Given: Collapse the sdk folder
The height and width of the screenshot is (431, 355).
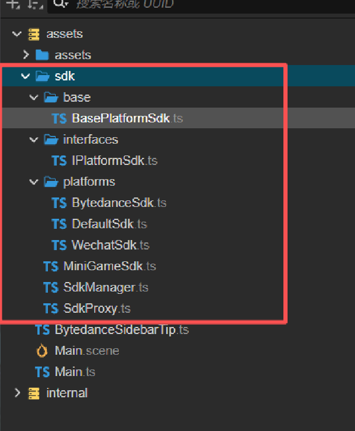Looking at the screenshot, I should coord(25,76).
